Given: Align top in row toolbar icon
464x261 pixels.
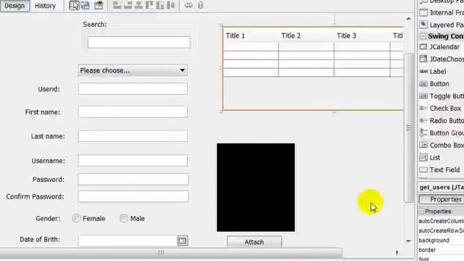Looking at the screenshot, I should tap(149, 5).
